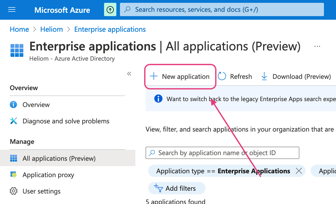The image size is (336, 204).
Task: Go to Home breadcrumb link
Action: [19, 29]
